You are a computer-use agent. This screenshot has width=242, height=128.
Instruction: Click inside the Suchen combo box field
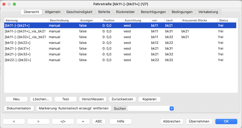click(148, 108)
